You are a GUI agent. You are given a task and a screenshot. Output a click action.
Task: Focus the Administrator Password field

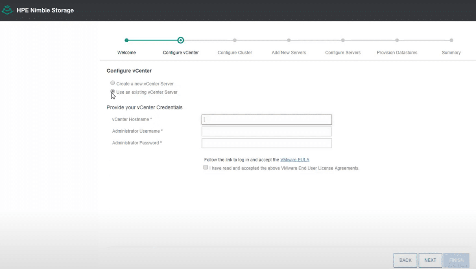click(x=266, y=143)
